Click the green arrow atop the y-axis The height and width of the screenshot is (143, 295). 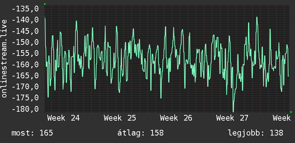point(45,4)
